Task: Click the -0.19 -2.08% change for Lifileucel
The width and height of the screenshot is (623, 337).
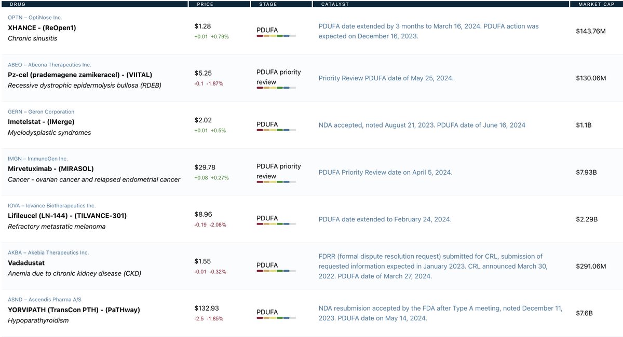Action: point(210,224)
